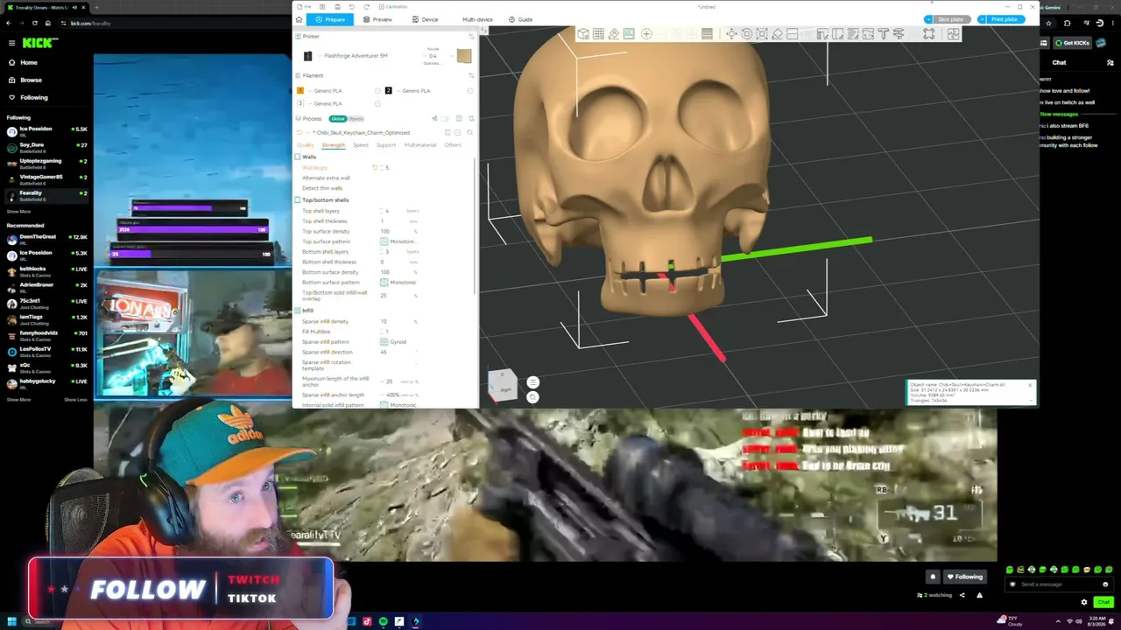Save the process preset with the disk icon
Viewport: 1121px width, 630px height.
(x=448, y=133)
